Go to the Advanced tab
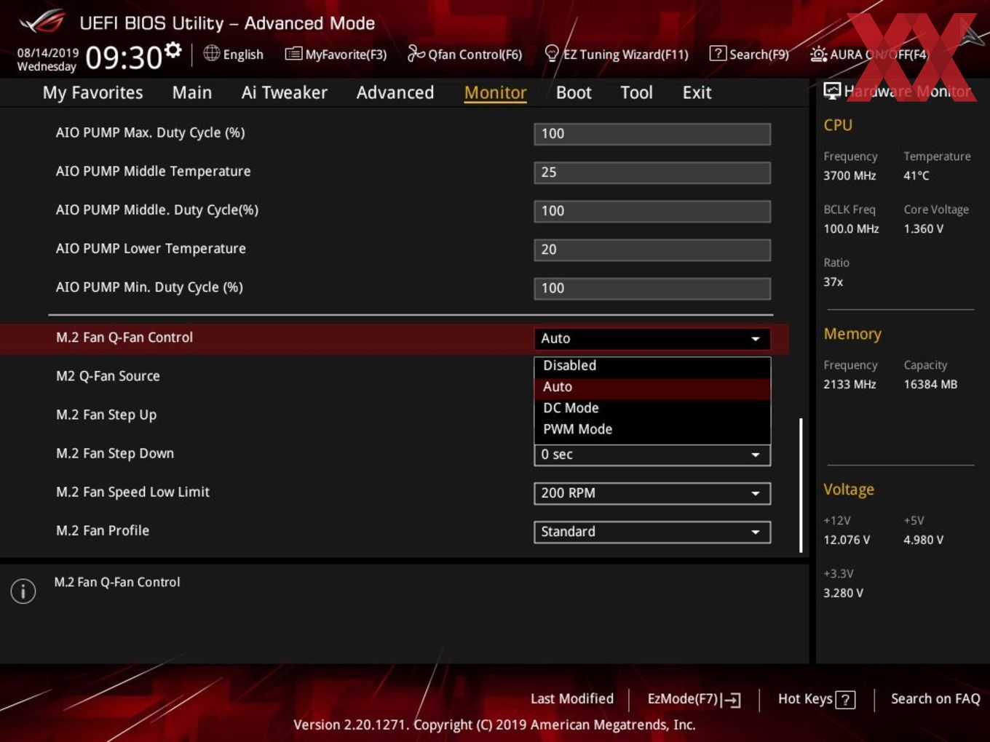 click(x=395, y=92)
